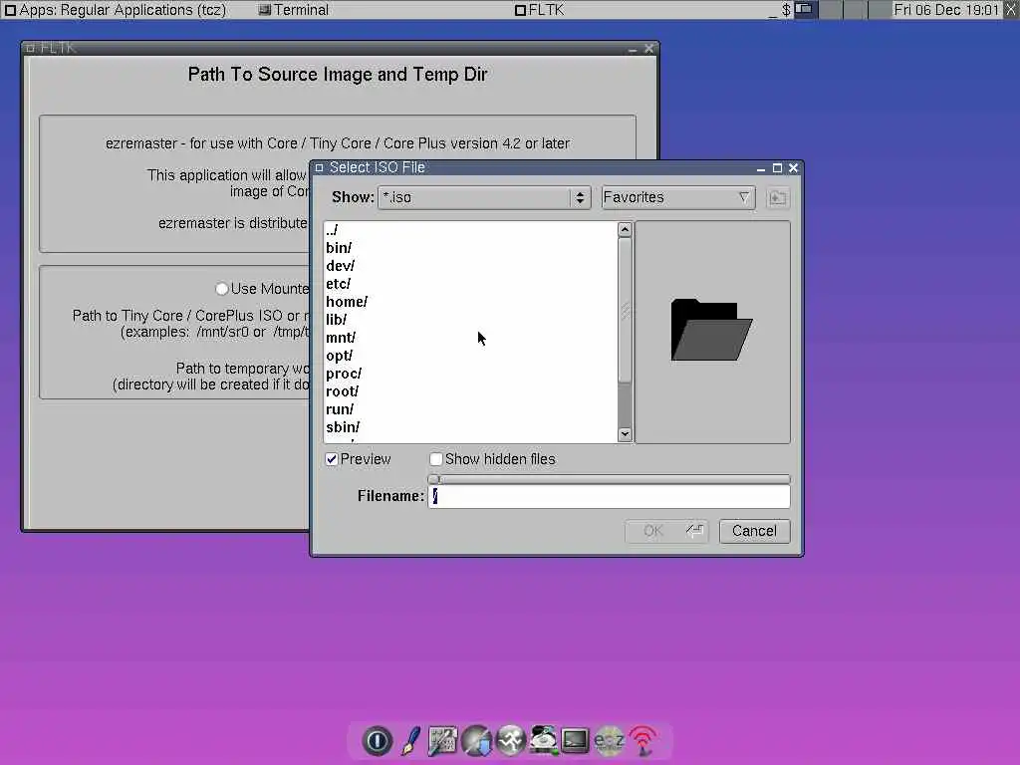Switch to the FLTK taskbar item
This screenshot has height=765, width=1020.
tap(539, 10)
